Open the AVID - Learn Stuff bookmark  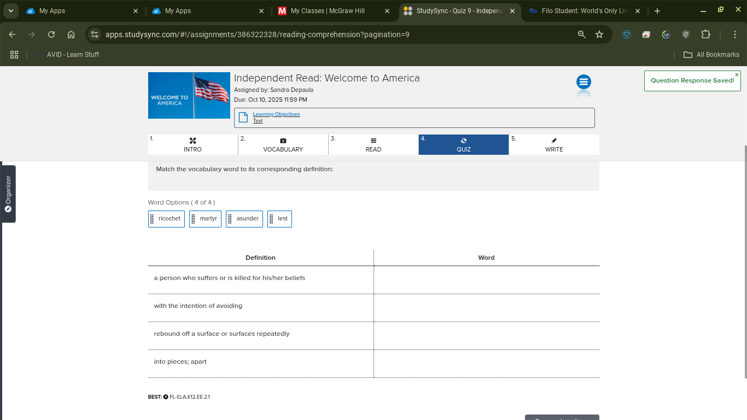point(67,55)
